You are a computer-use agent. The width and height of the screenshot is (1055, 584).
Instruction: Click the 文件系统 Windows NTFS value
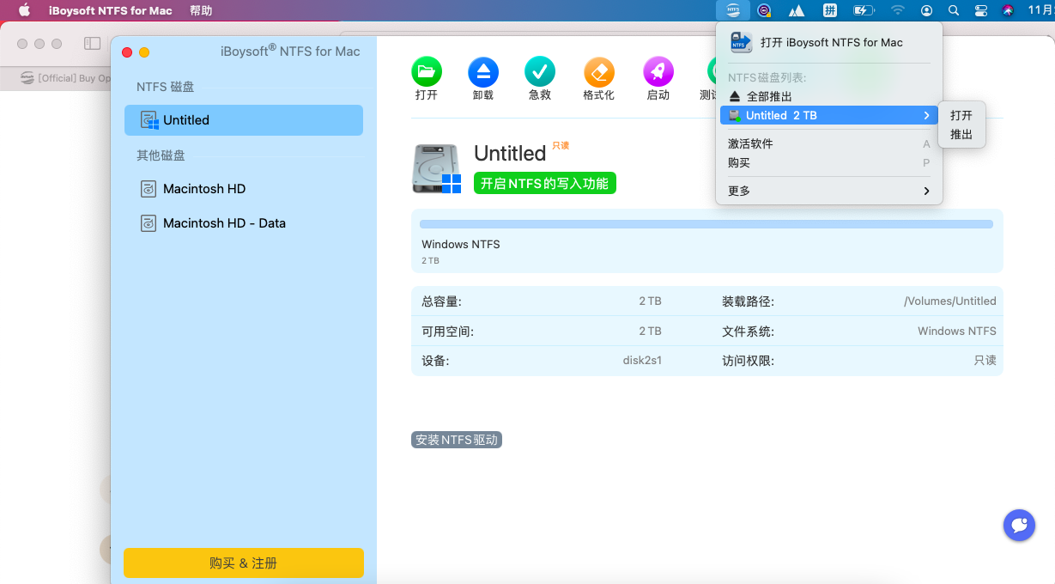(x=957, y=331)
